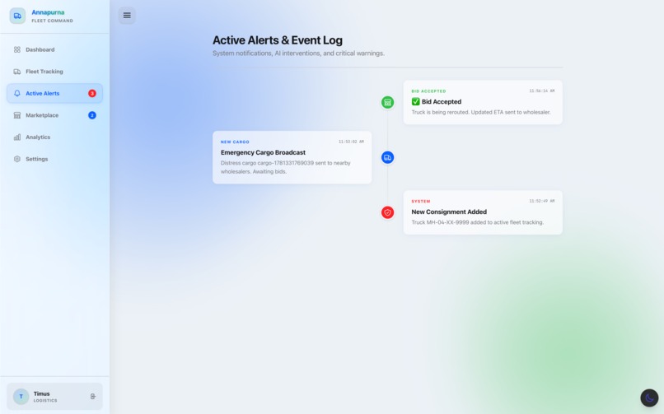Toggle the sidebar with the hamburger menu button
Viewport: 664px width, 414px height.
[127, 15]
